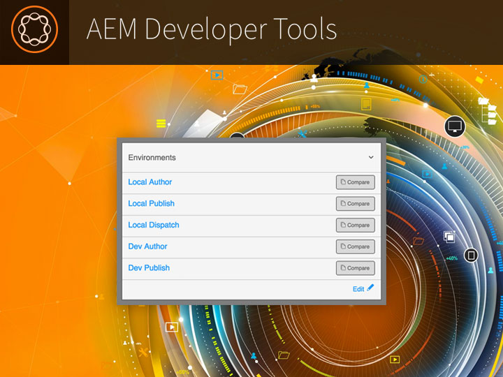Click Compare button for Dev Author
The width and height of the screenshot is (503, 377).
coord(355,246)
